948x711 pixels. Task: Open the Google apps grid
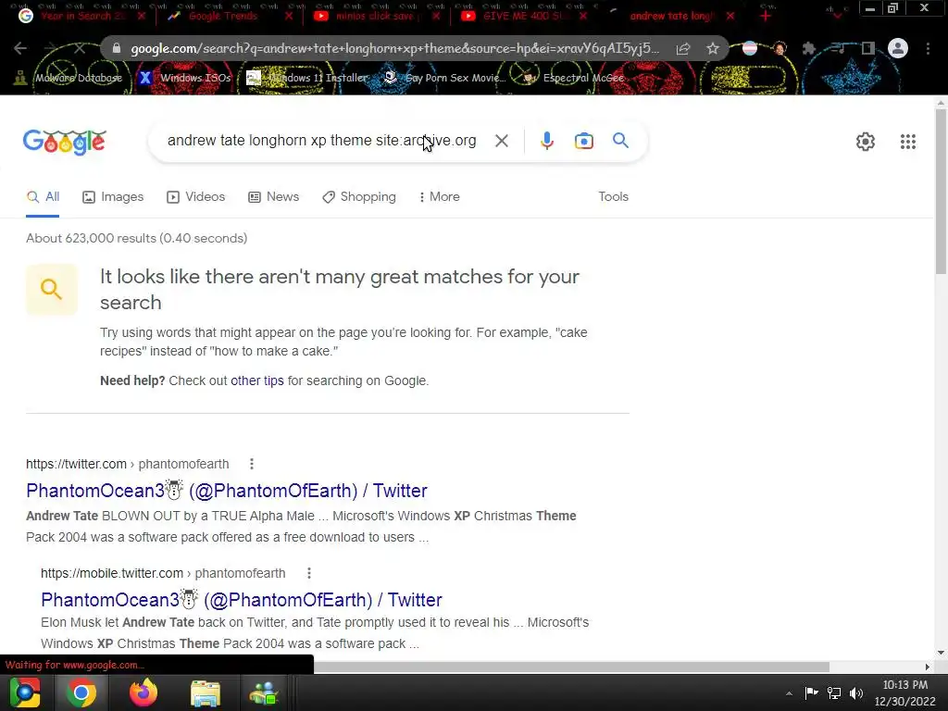(907, 142)
